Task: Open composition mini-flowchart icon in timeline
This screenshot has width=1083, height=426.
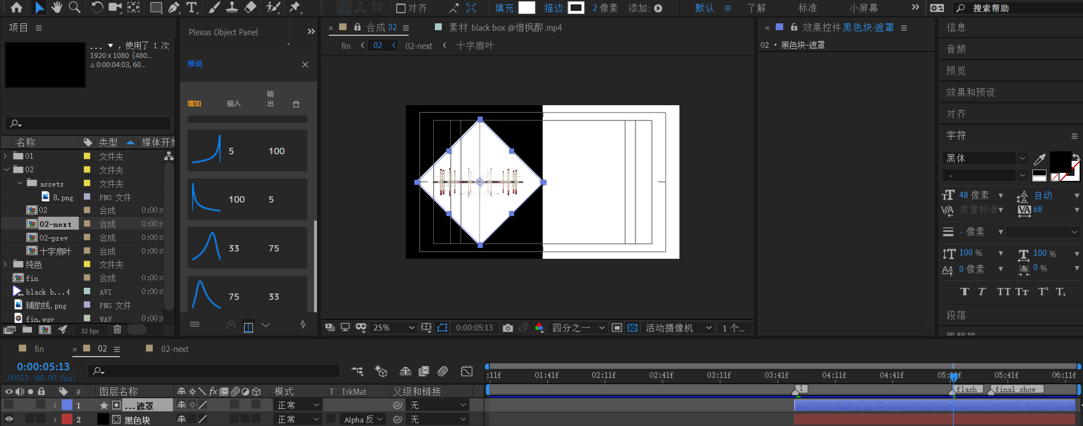Action: point(357,371)
